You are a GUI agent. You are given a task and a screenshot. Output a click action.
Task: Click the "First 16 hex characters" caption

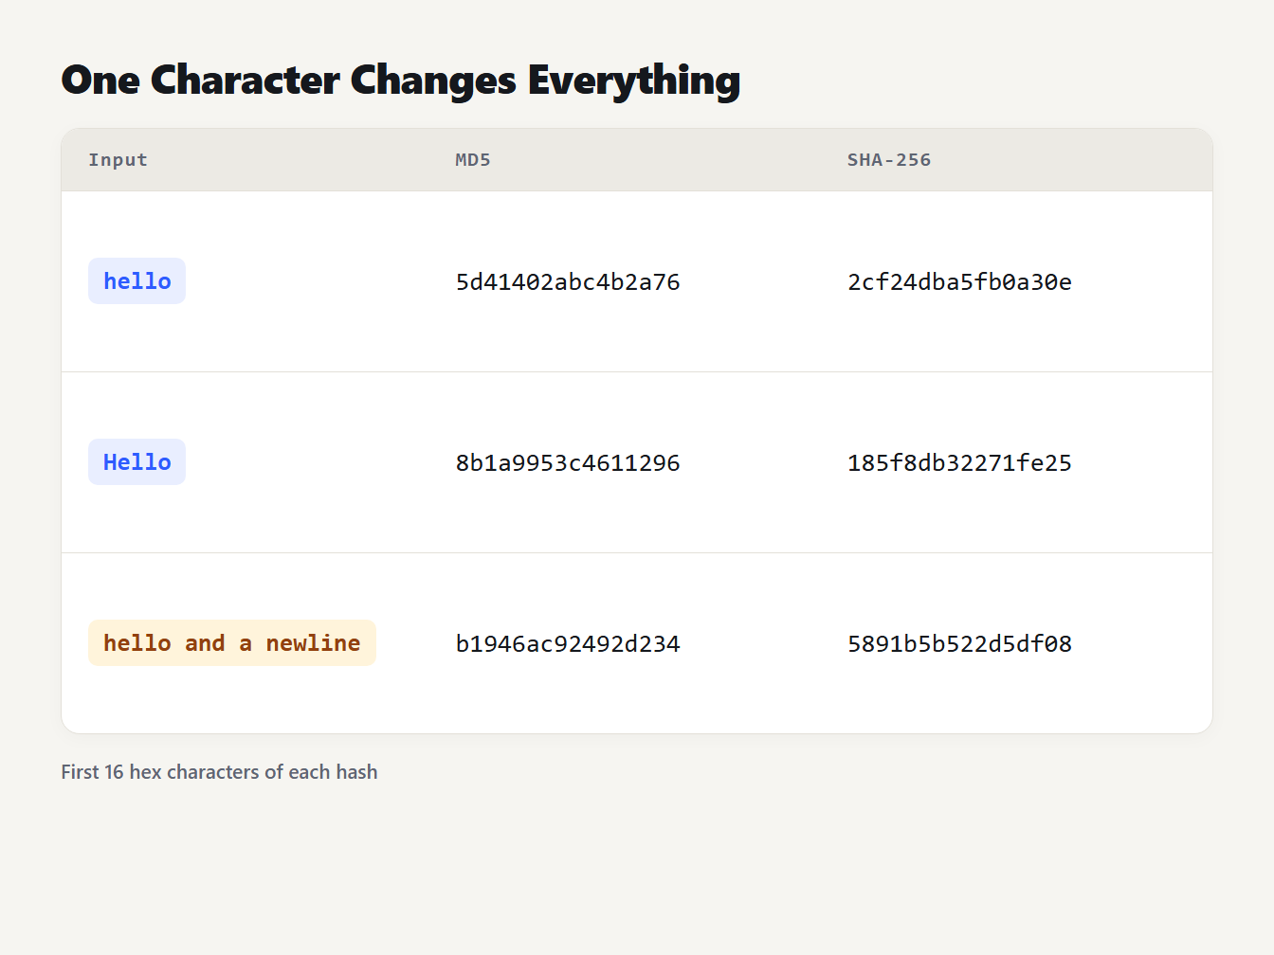[220, 772]
